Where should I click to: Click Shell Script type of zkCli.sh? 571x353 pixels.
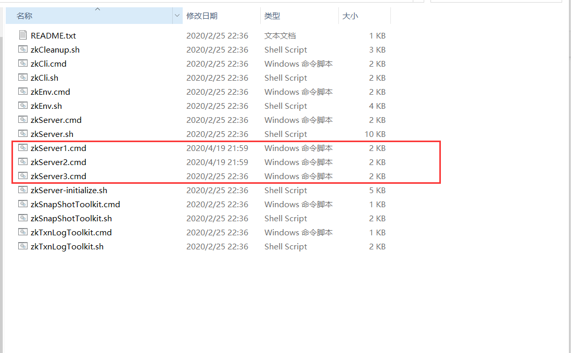coord(285,78)
